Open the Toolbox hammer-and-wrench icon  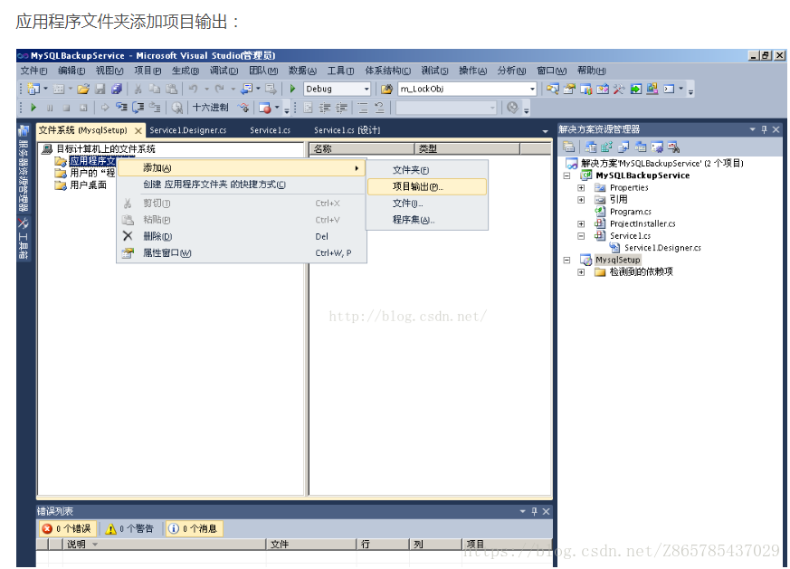[x=619, y=90]
